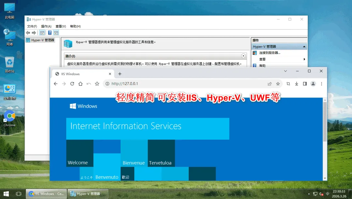Click the crop screenshot icon in browser toolbar
Viewport: 352px width, 199px height.
[288, 84]
